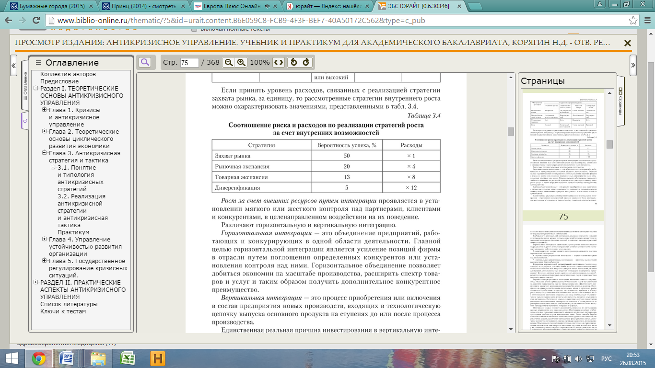Image resolution: width=655 pixels, height=368 pixels.
Task: Open a new browser tab
Action: click(476, 7)
